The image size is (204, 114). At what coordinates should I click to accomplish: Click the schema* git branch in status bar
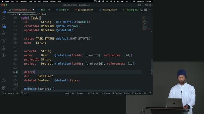tap(8, 93)
